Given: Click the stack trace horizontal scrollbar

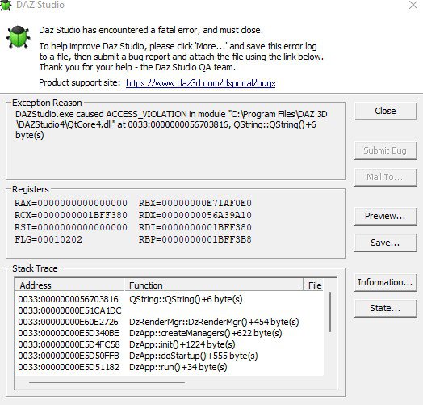Looking at the screenshot, I should [x=107, y=382].
